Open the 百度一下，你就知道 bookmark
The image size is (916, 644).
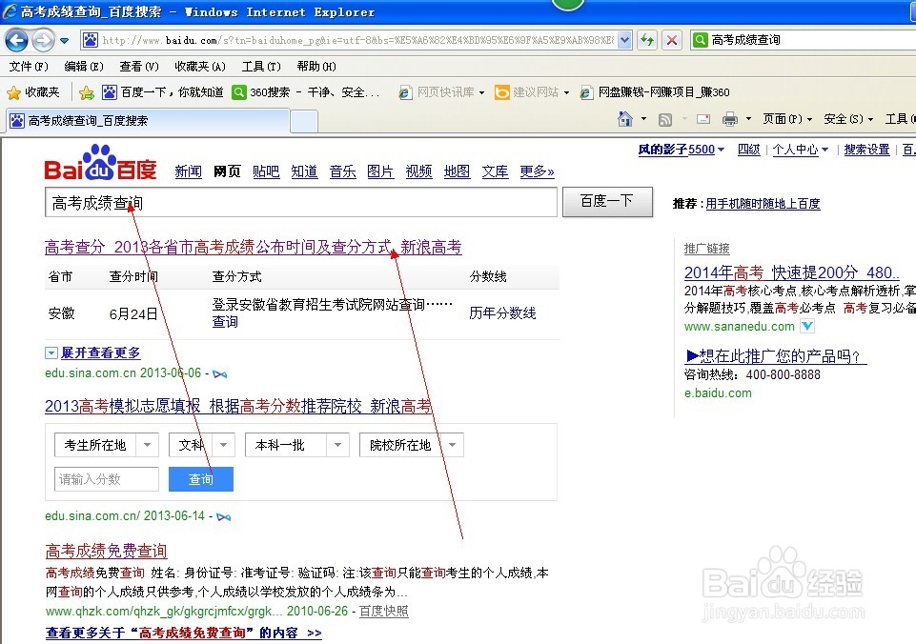tap(163, 92)
